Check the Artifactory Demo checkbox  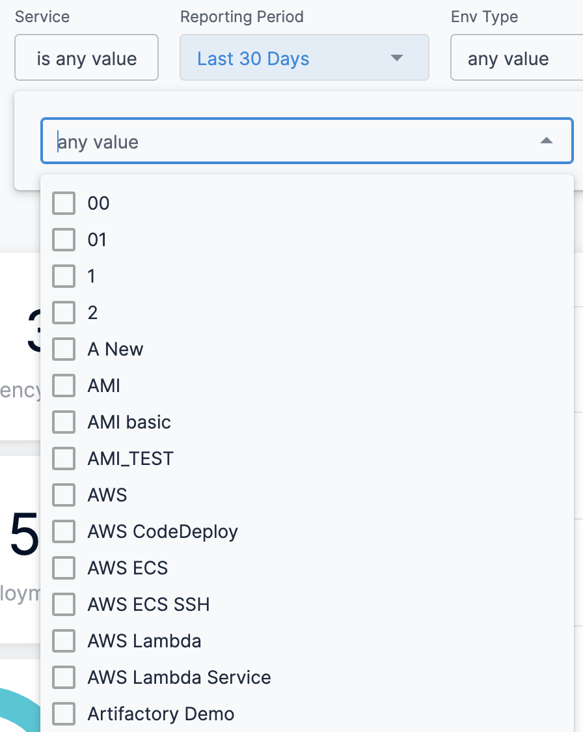[64, 714]
